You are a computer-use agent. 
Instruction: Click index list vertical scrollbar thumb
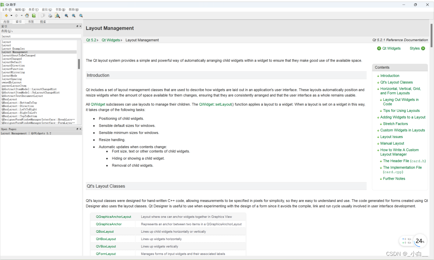79,64
